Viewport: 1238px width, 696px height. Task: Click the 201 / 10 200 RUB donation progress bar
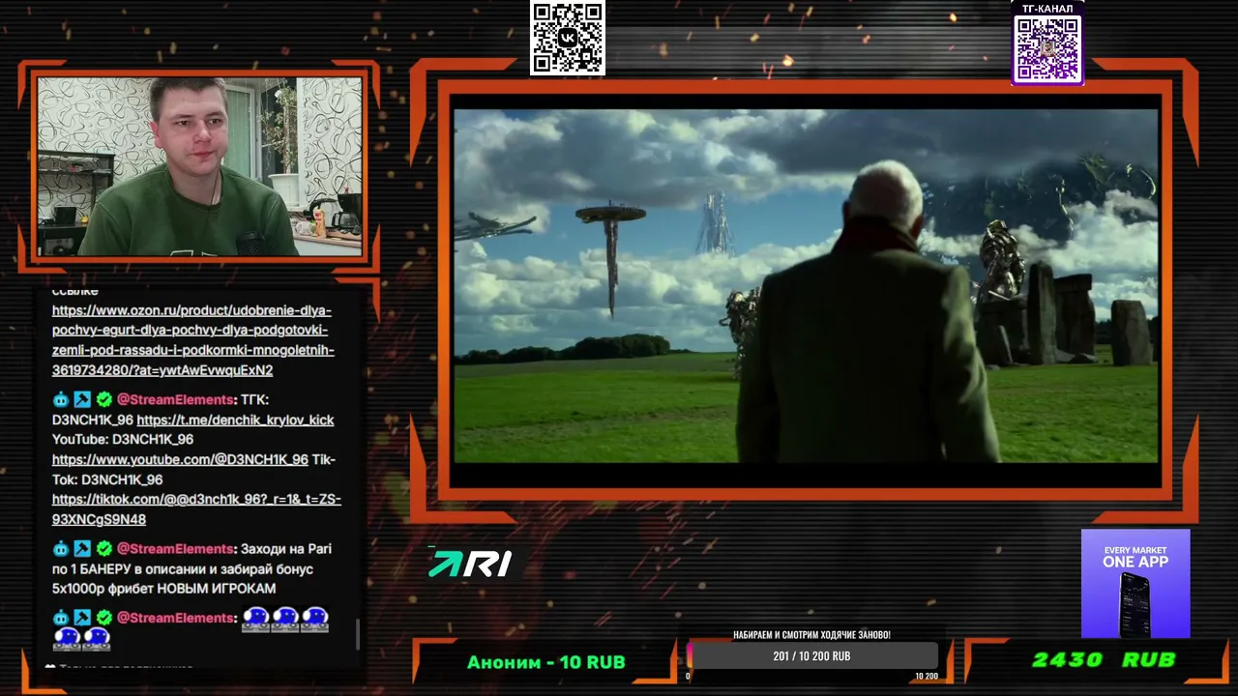tap(811, 656)
